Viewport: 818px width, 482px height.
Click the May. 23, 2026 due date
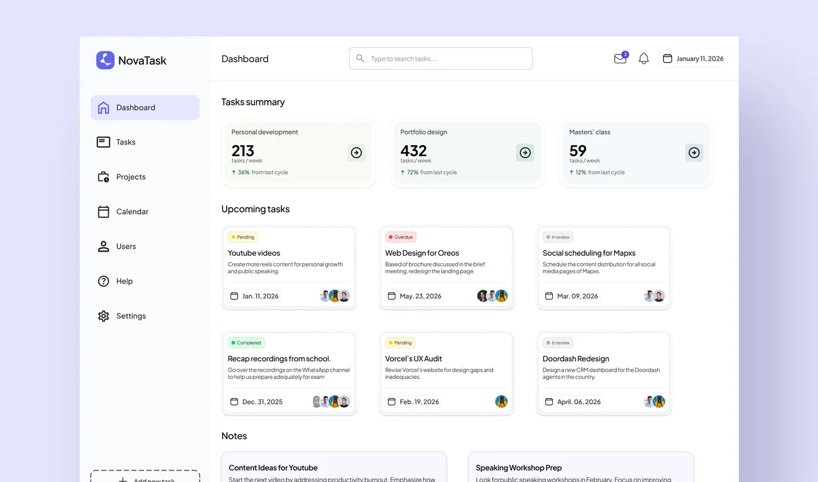point(421,296)
